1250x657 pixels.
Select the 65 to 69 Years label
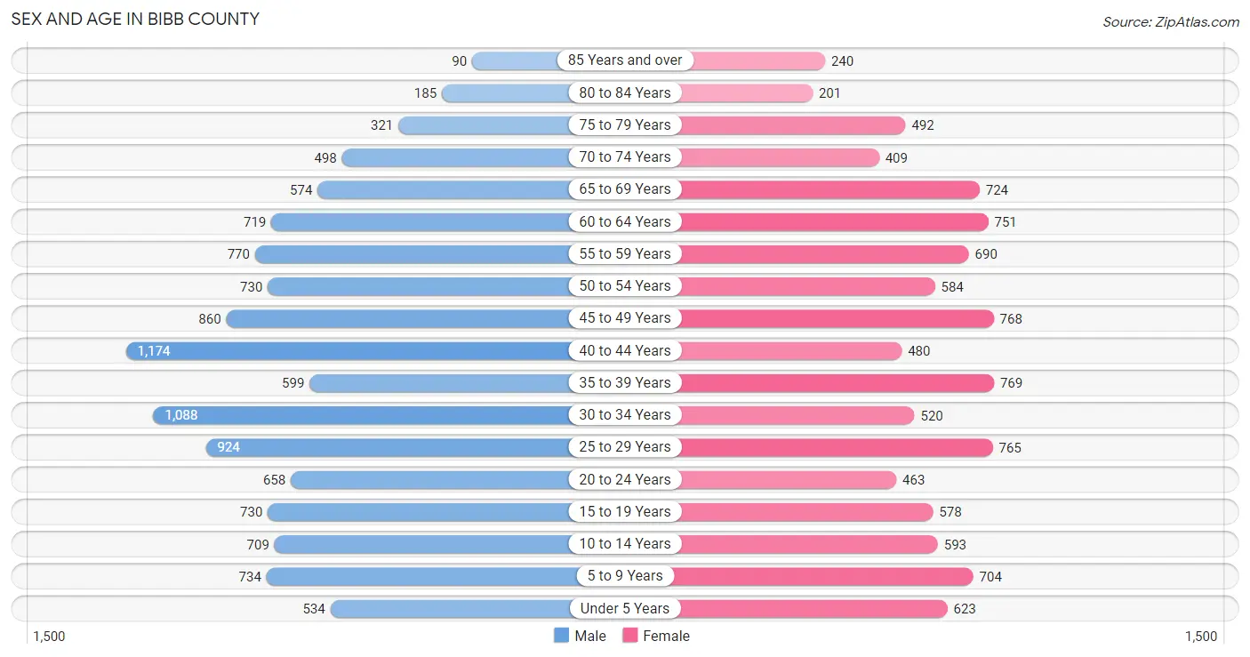pos(625,189)
